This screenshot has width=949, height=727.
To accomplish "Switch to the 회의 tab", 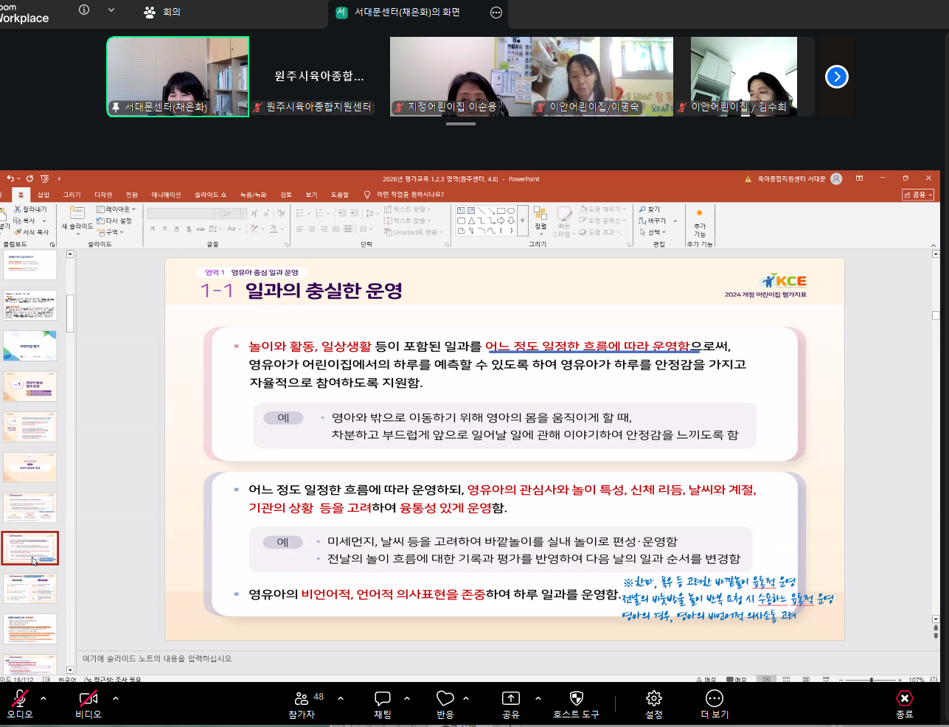I will click(x=162, y=12).
